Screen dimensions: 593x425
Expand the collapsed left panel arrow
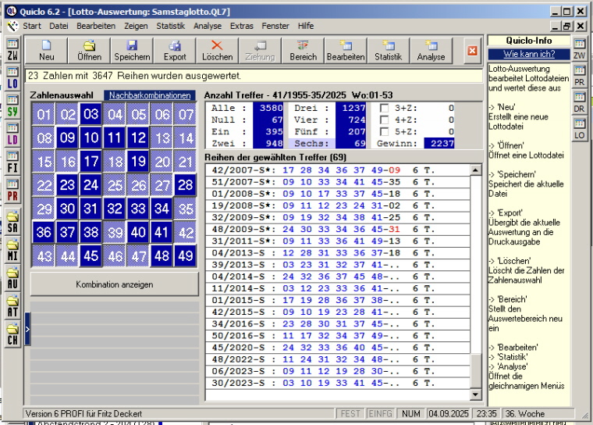27,329
